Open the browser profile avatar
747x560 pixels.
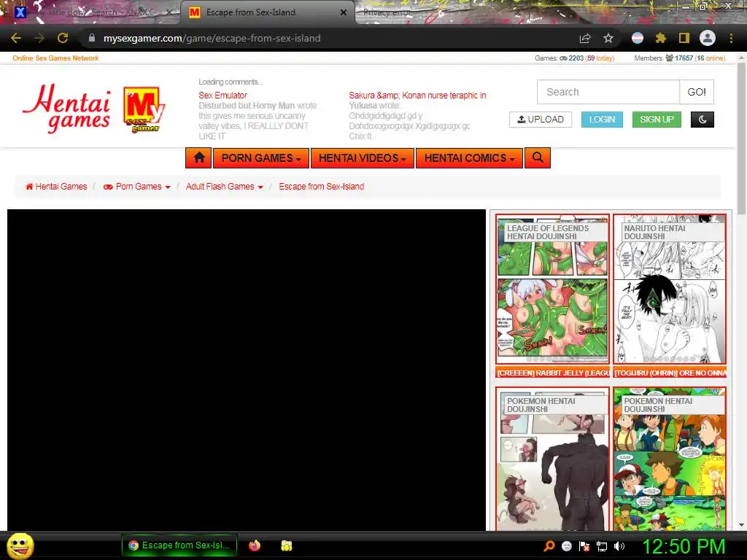coord(708,38)
